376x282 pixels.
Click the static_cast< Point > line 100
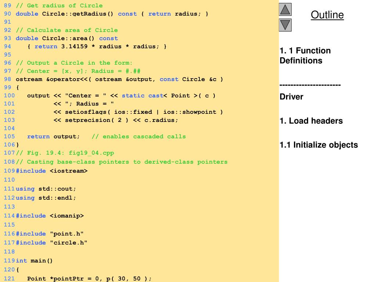121,96
